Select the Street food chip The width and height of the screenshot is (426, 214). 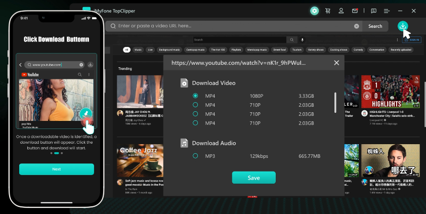coord(280,50)
